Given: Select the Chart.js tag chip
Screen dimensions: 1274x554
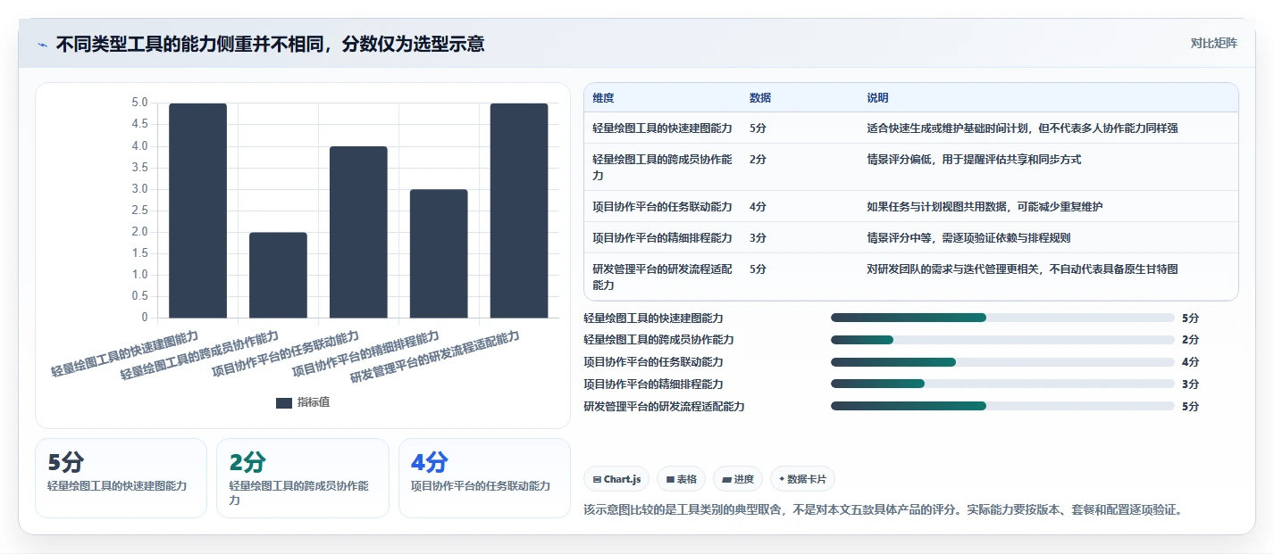Looking at the screenshot, I should pyautogui.click(x=616, y=479).
